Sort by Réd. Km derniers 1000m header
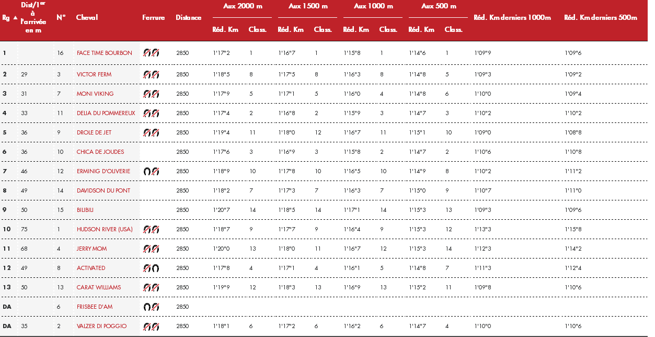Image resolution: width=655 pixels, height=337 pixels. pos(512,17)
